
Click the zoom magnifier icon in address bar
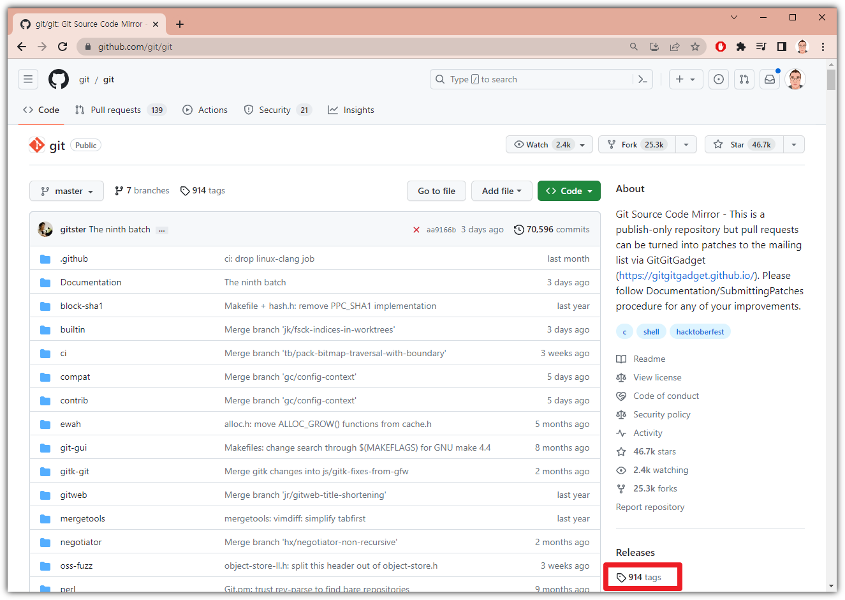pyautogui.click(x=634, y=47)
